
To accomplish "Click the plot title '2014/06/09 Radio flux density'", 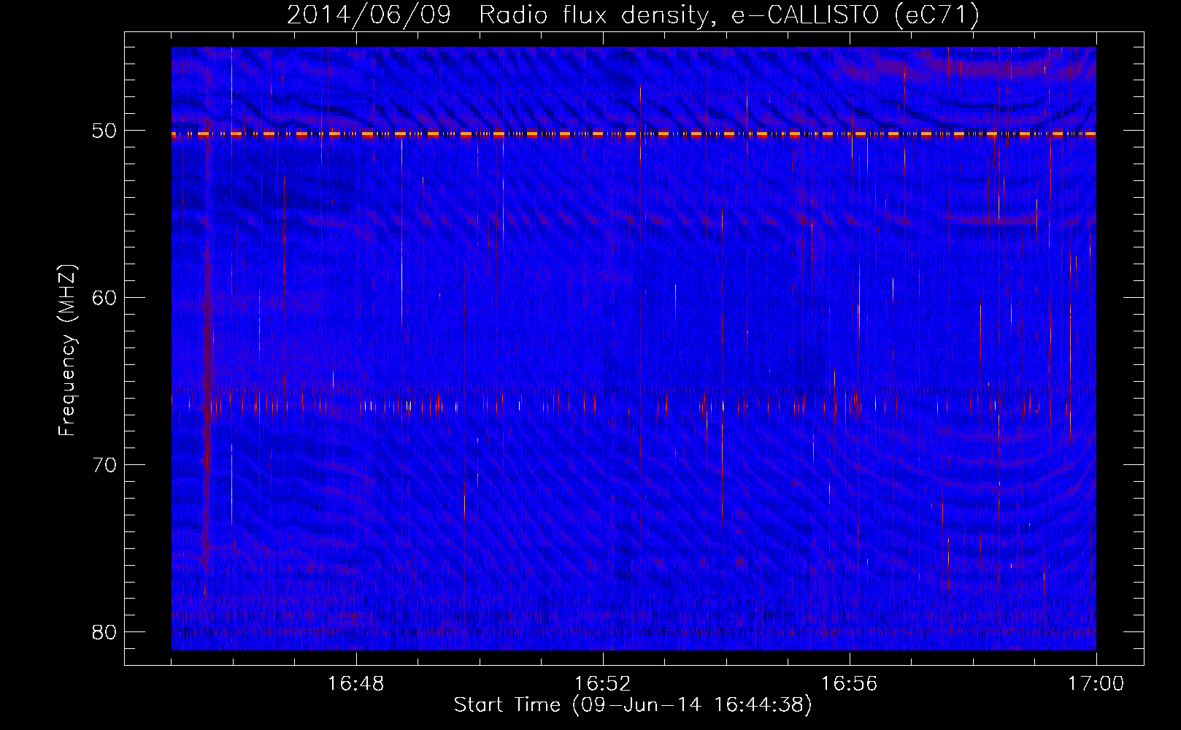I will (633, 15).
